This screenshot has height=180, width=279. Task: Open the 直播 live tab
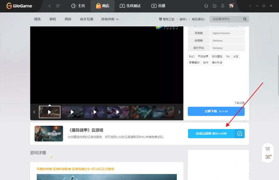click(158, 6)
